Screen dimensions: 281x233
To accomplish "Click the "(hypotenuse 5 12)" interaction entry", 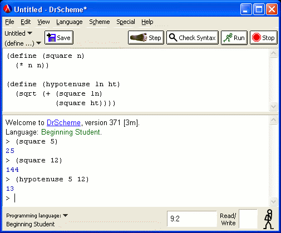I will (52, 180).
